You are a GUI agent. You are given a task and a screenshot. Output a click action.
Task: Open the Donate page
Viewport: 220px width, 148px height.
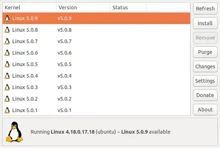pyautogui.click(x=205, y=95)
